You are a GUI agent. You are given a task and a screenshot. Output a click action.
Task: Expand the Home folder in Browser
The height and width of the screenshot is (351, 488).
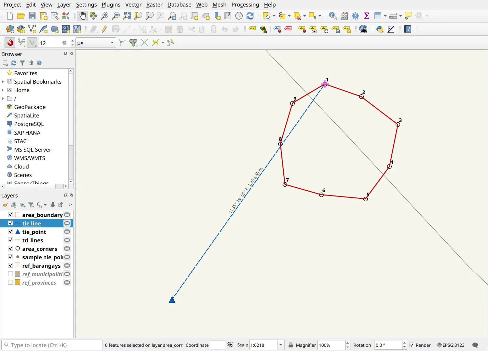(3, 90)
